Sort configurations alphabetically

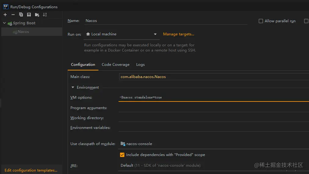(45, 15)
